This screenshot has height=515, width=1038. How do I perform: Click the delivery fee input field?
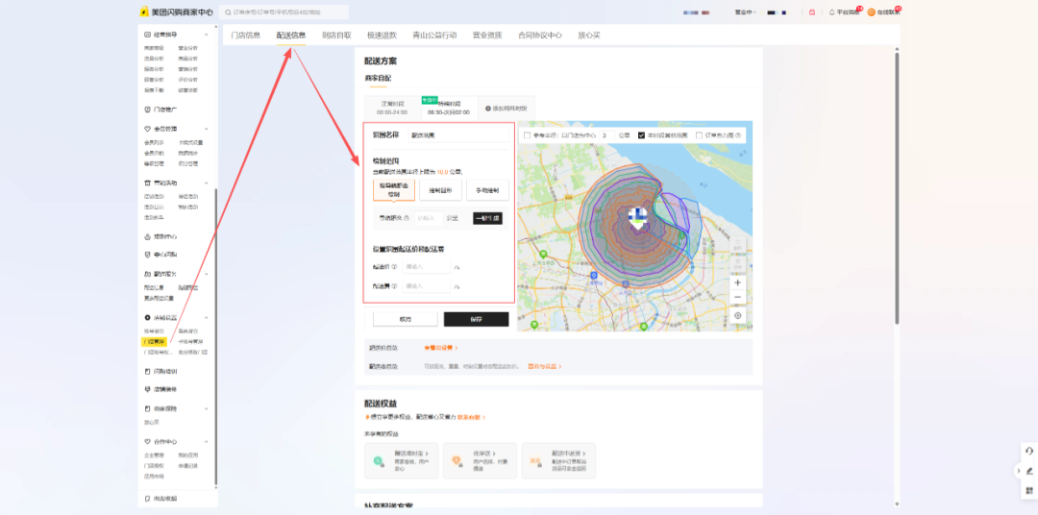pyautogui.click(x=427, y=286)
